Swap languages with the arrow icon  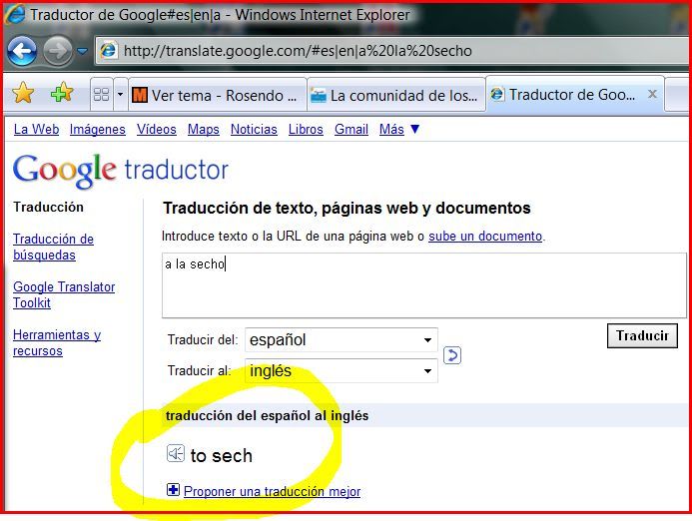[452, 355]
